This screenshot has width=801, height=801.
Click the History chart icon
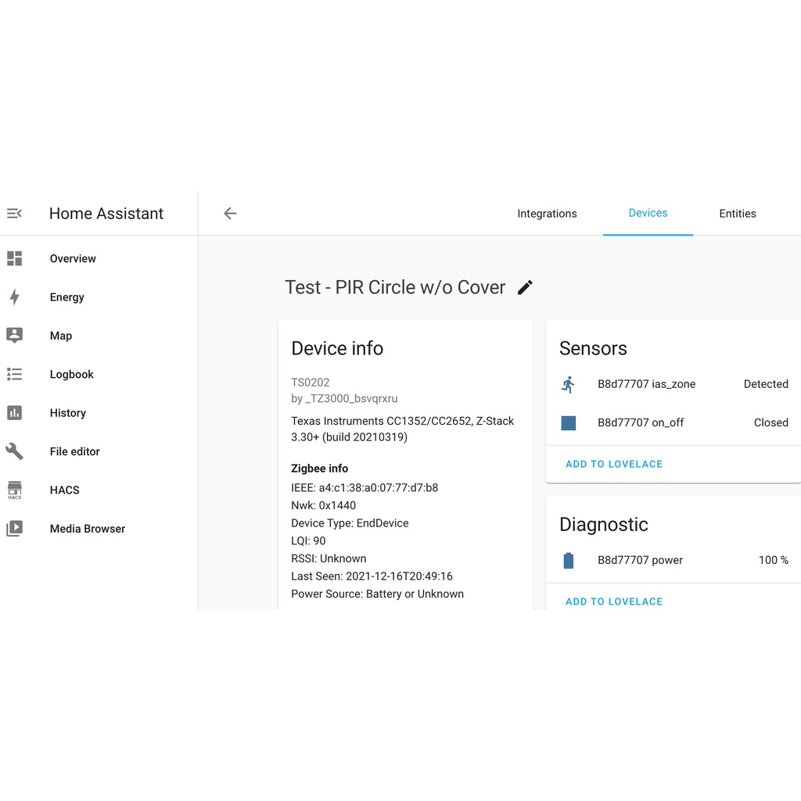[x=14, y=413]
